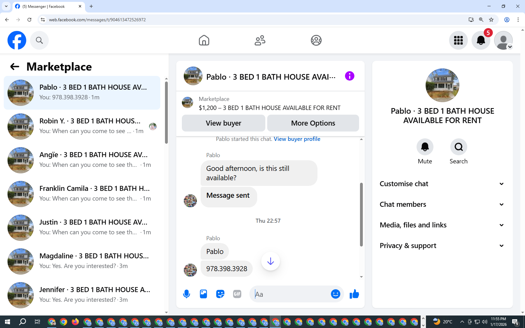Open the GIF picker

tap(237, 294)
